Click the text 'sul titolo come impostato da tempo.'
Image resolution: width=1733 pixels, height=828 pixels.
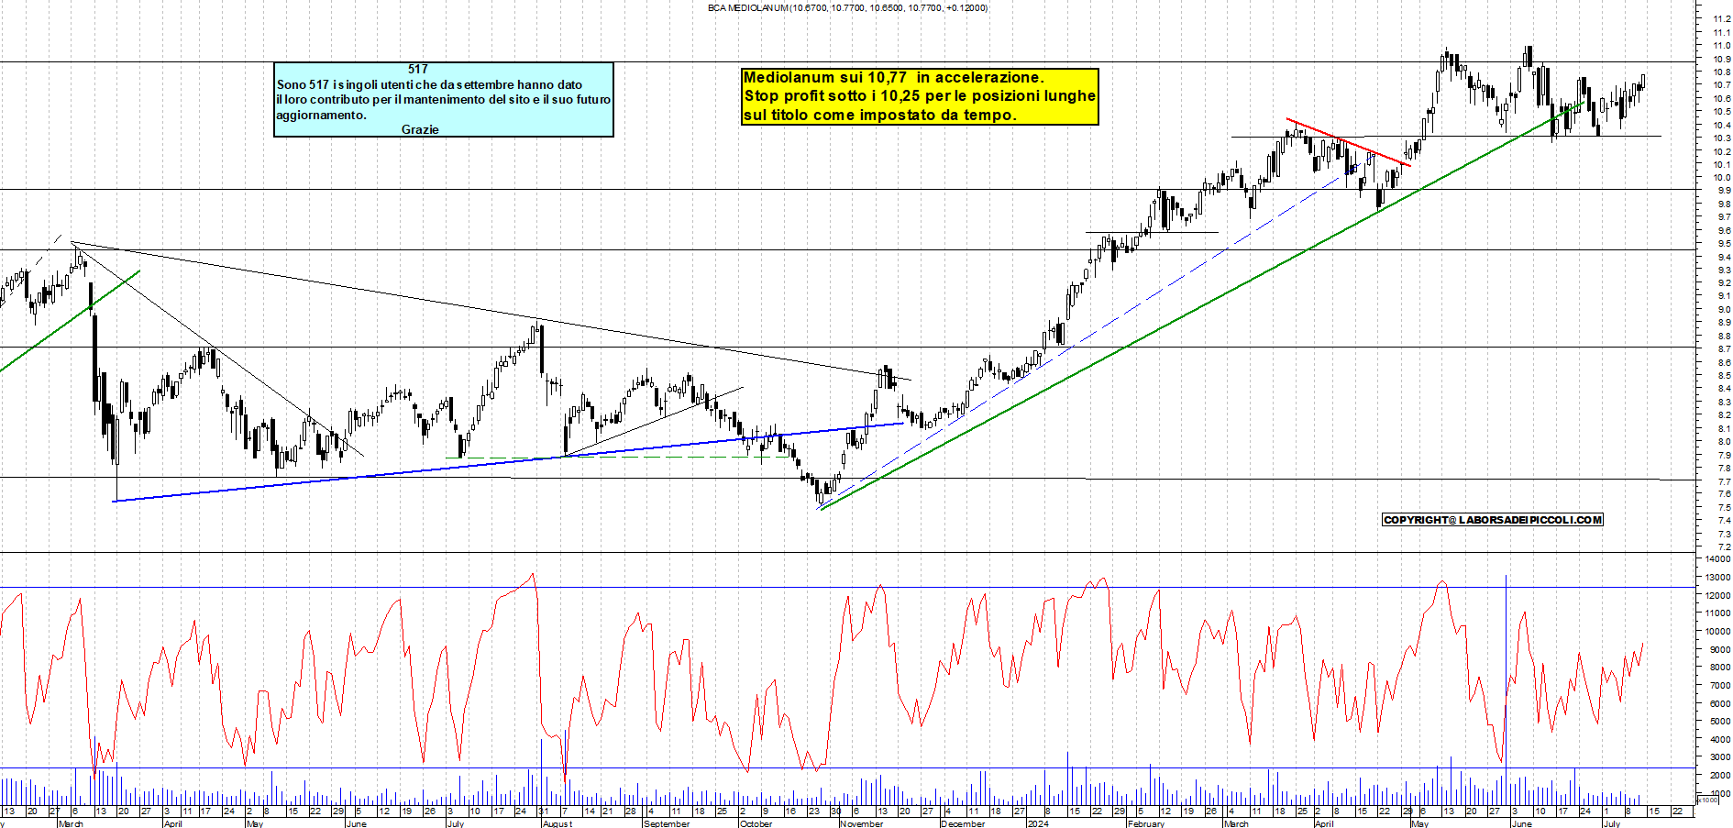click(880, 116)
